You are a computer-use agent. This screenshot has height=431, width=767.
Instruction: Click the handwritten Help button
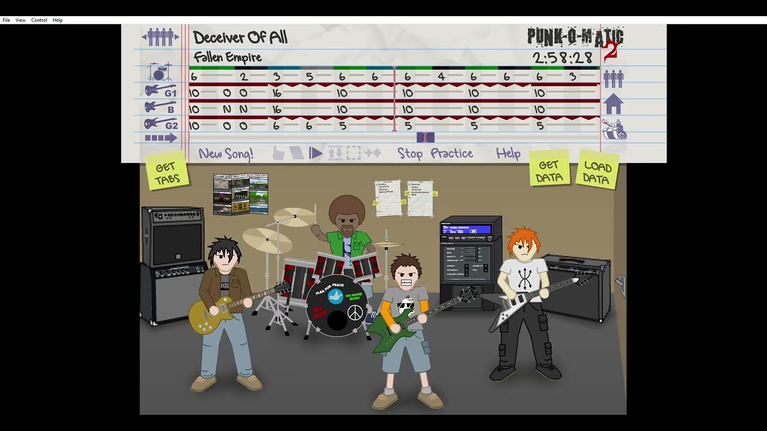(x=508, y=154)
